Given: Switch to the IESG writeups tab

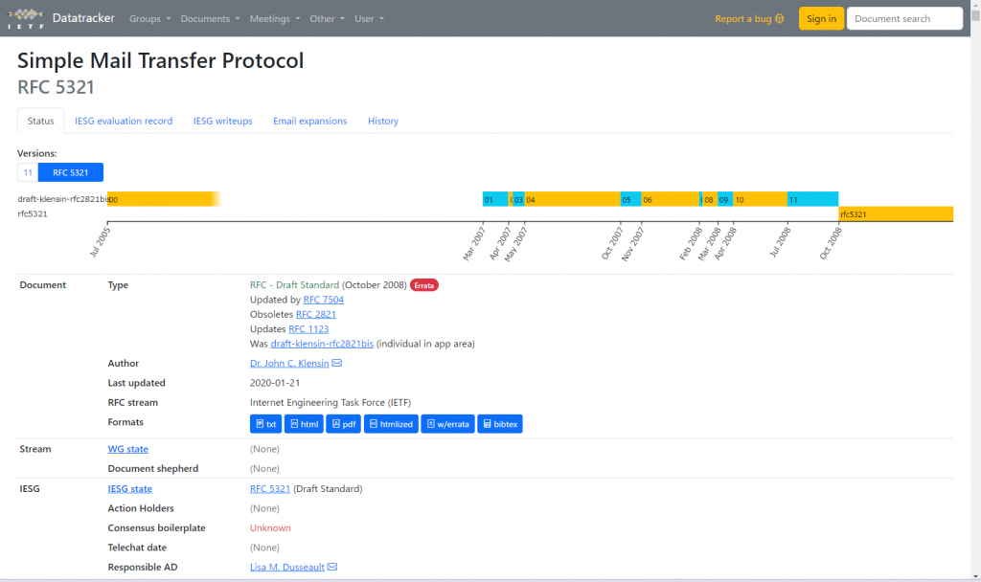Looking at the screenshot, I should [222, 121].
